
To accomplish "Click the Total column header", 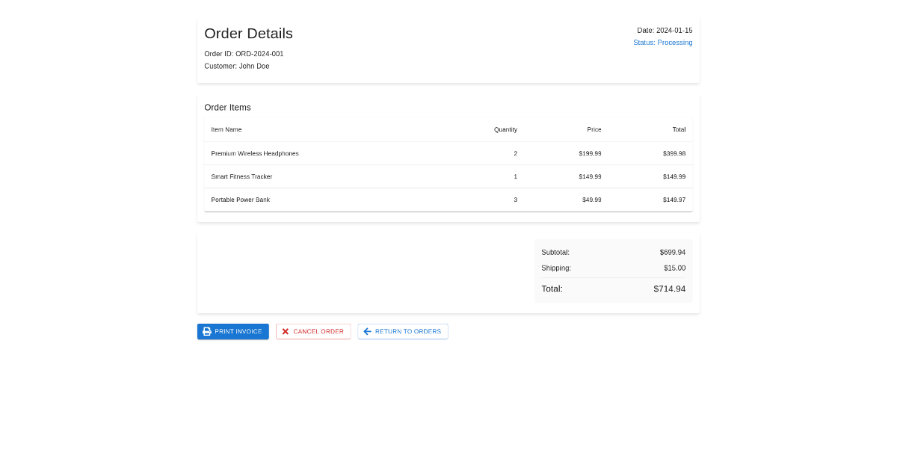I will (x=679, y=129).
